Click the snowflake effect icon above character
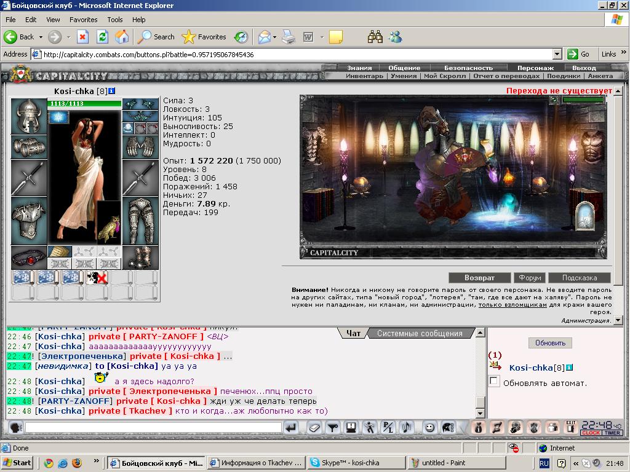The image size is (630, 472). tap(58, 118)
